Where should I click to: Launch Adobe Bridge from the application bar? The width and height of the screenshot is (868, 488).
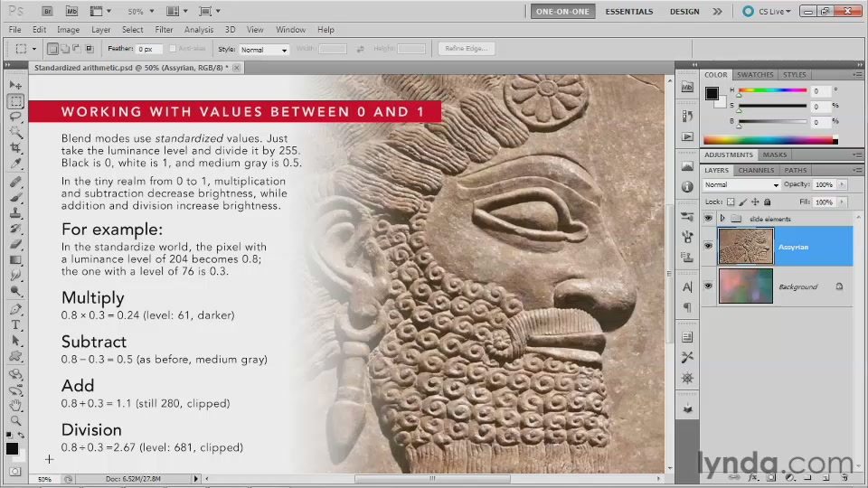(47, 11)
